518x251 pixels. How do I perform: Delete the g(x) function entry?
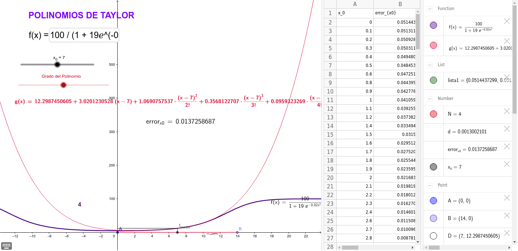pyautogui.click(x=507, y=41)
